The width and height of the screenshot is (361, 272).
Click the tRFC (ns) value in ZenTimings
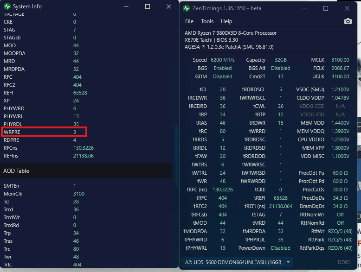point(223,190)
